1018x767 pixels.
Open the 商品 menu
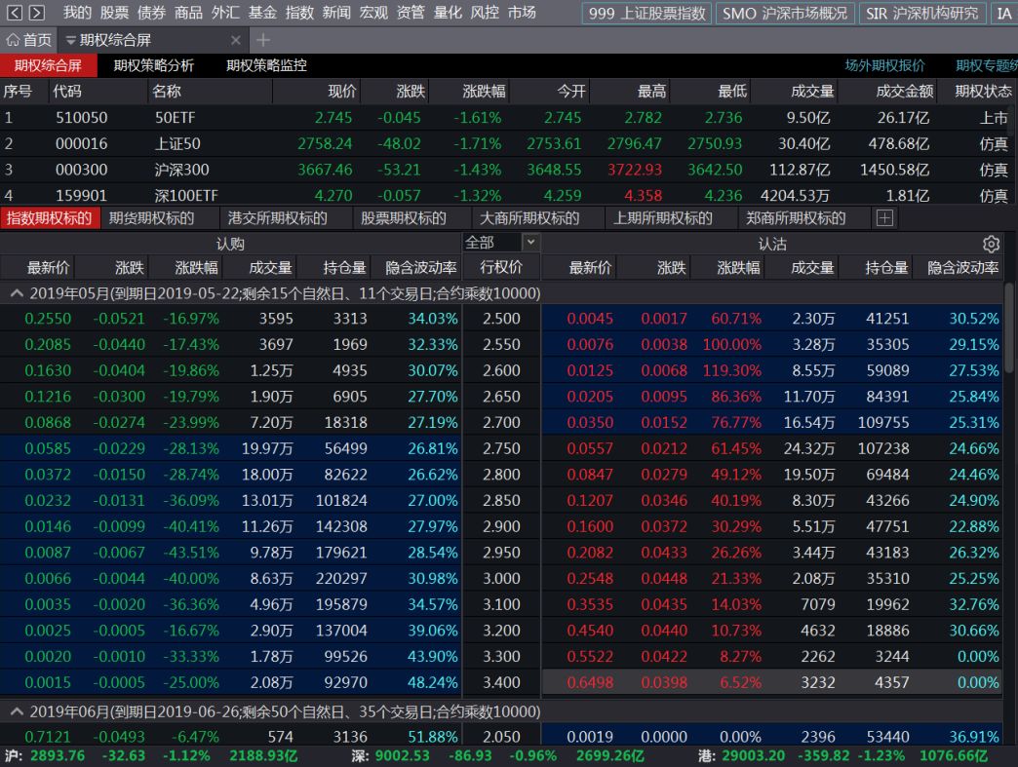point(188,13)
